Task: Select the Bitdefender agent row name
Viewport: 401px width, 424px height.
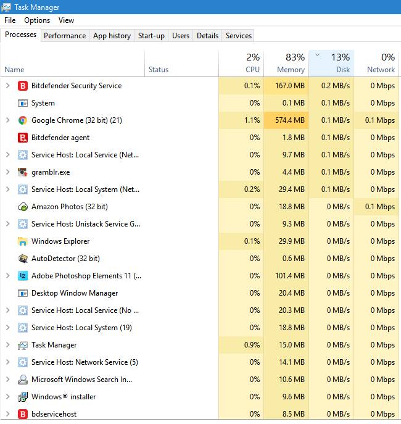Action: 60,138
